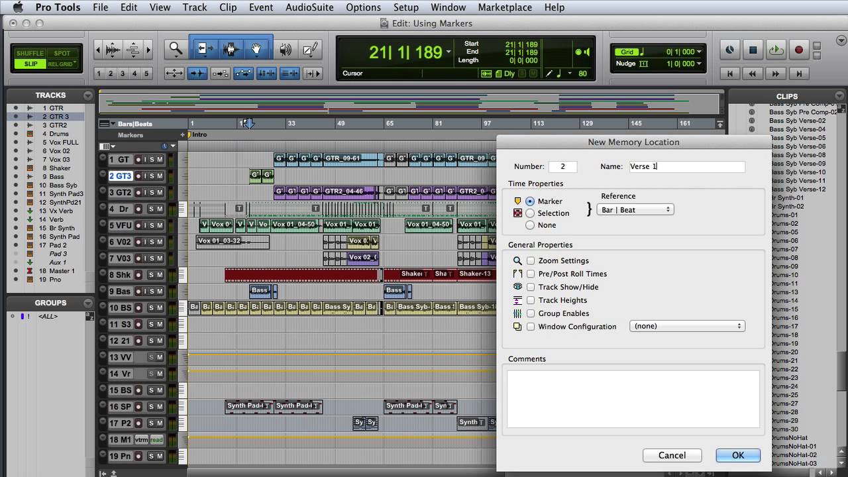Click the memory location Number field

point(562,166)
